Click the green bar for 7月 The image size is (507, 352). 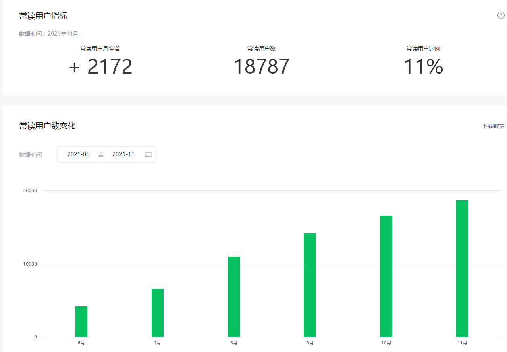pos(158,313)
